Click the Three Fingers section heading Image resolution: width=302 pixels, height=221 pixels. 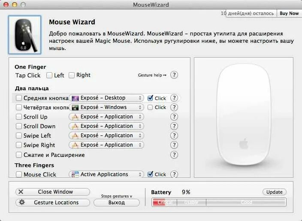point(34,165)
